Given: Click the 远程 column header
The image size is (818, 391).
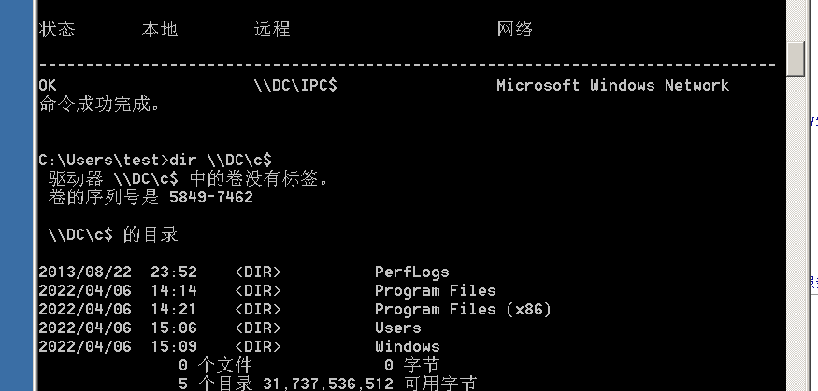Looking at the screenshot, I should 272,30.
